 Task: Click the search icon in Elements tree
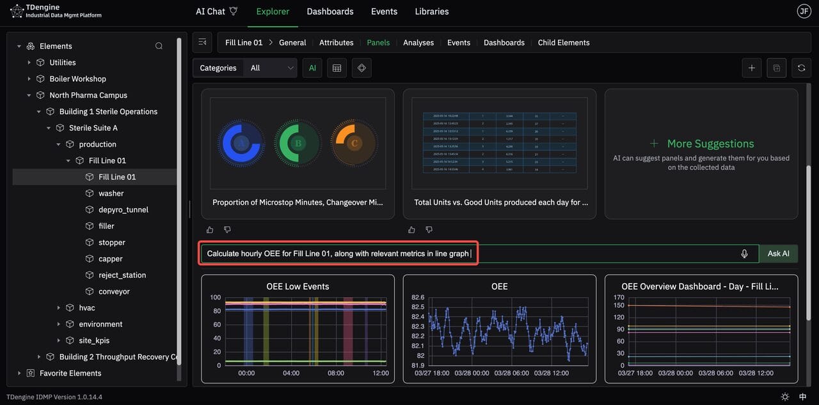coord(159,46)
